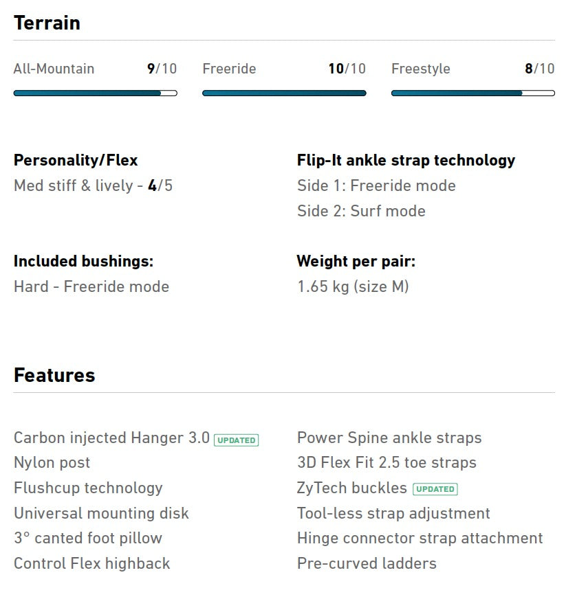Click the Universal mounting disk feature
The image size is (586, 599).
[101, 513]
